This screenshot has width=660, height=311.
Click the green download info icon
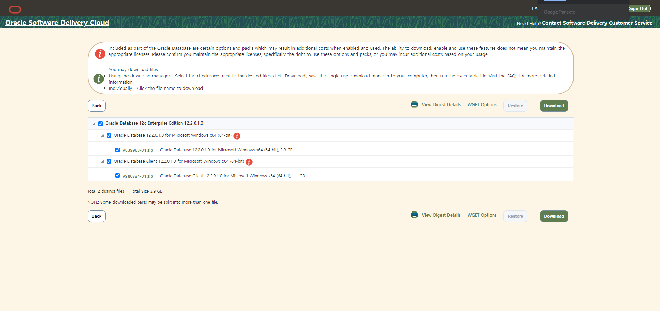[99, 79]
